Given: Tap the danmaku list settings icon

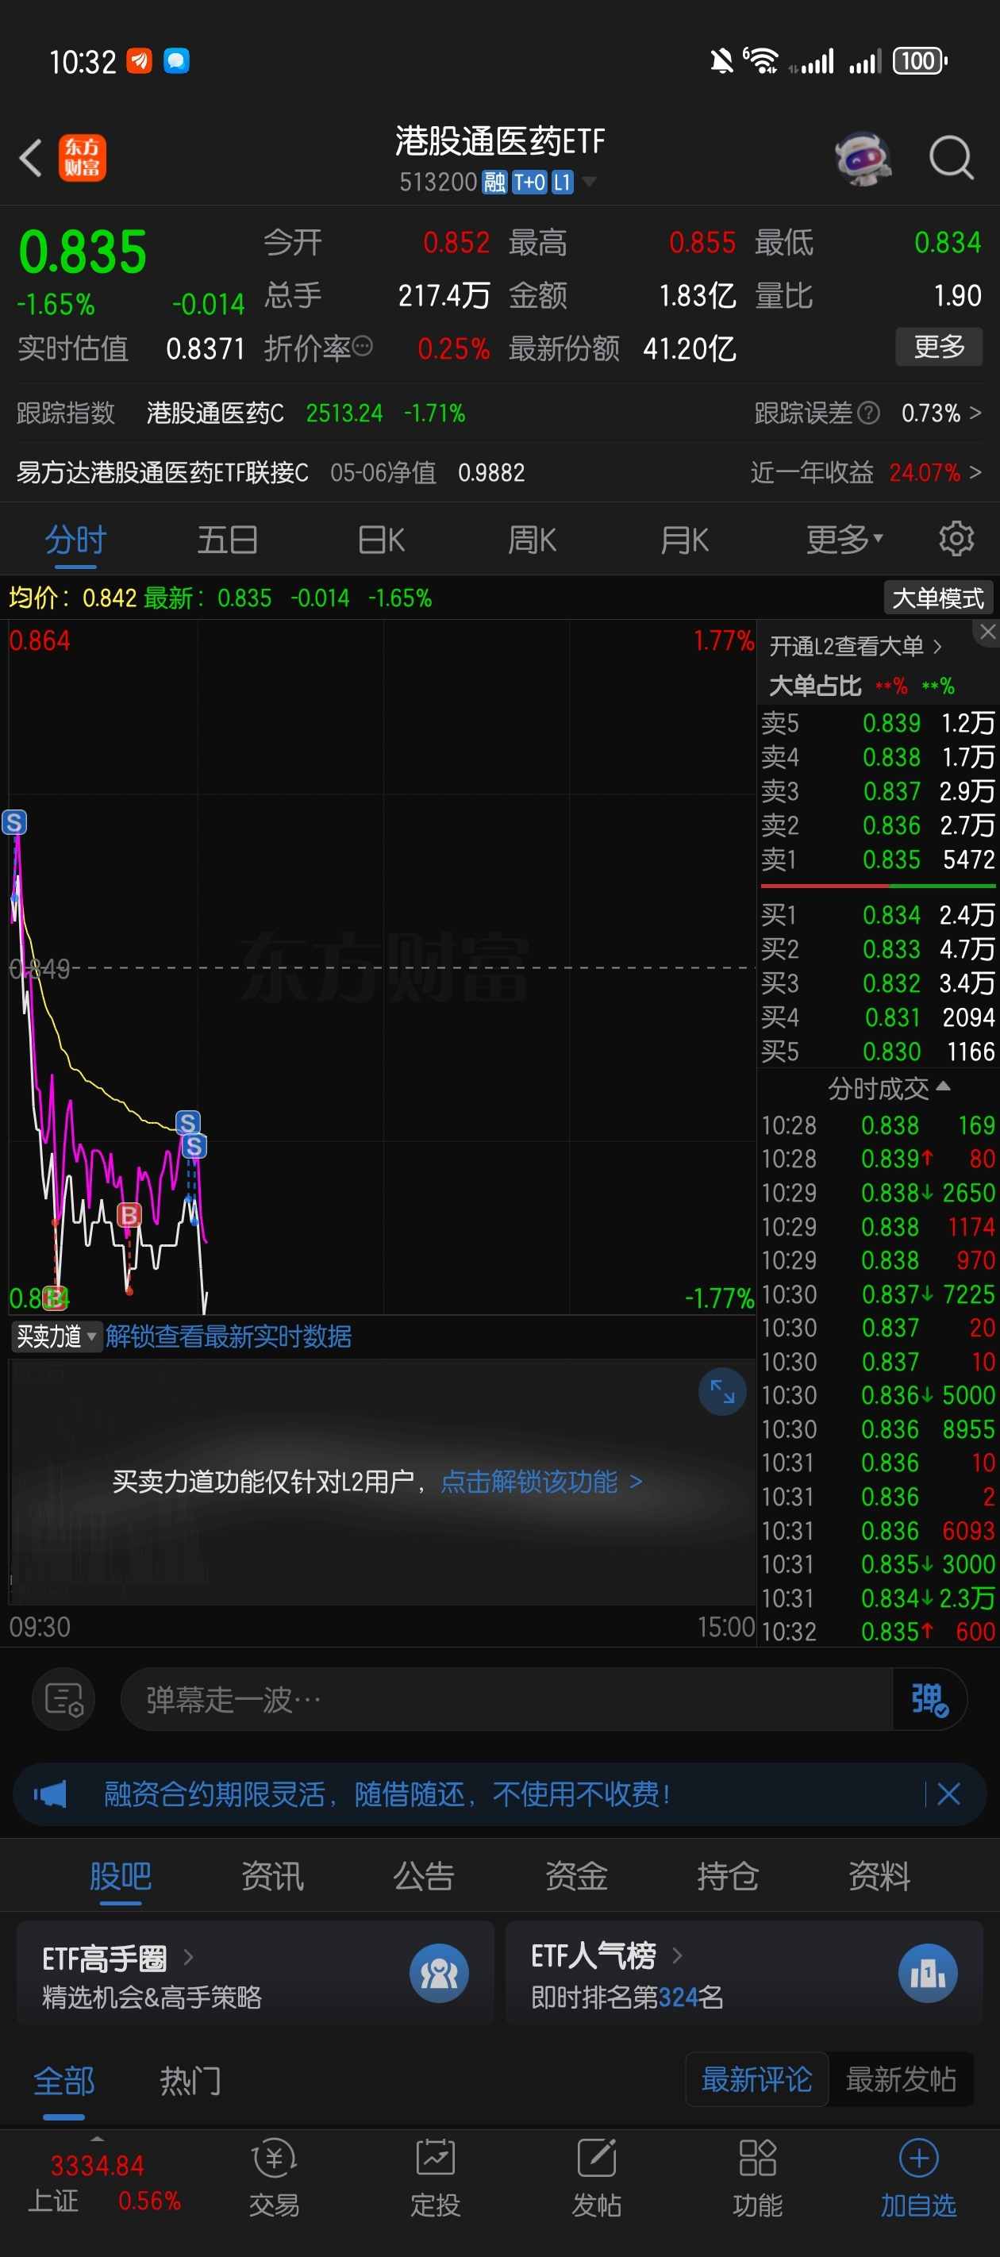Looking at the screenshot, I should pyautogui.click(x=64, y=1700).
